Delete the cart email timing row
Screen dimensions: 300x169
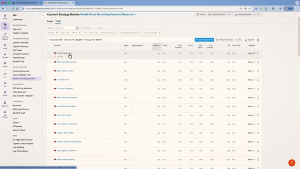(x=258, y=115)
